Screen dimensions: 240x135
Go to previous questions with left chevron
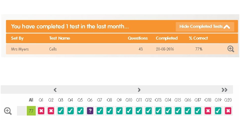point(55,90)
